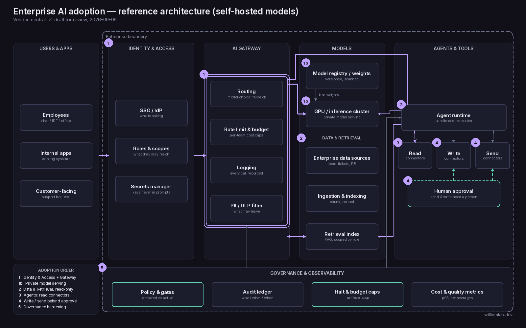Open the Model registry / weights node

[x=342, y=76]
